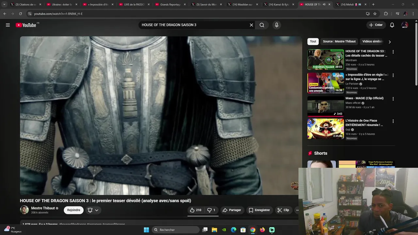Select the Source : Mestre Thibaut chip
418x235 pixels.
click(x=339, y=41)
